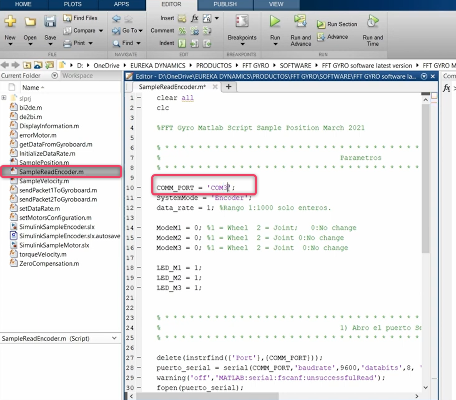The height and width of the screenshot is (400, 456).
Task: Select SampleVelocity.m in the Current Folder
Action: tap(44, 181)
